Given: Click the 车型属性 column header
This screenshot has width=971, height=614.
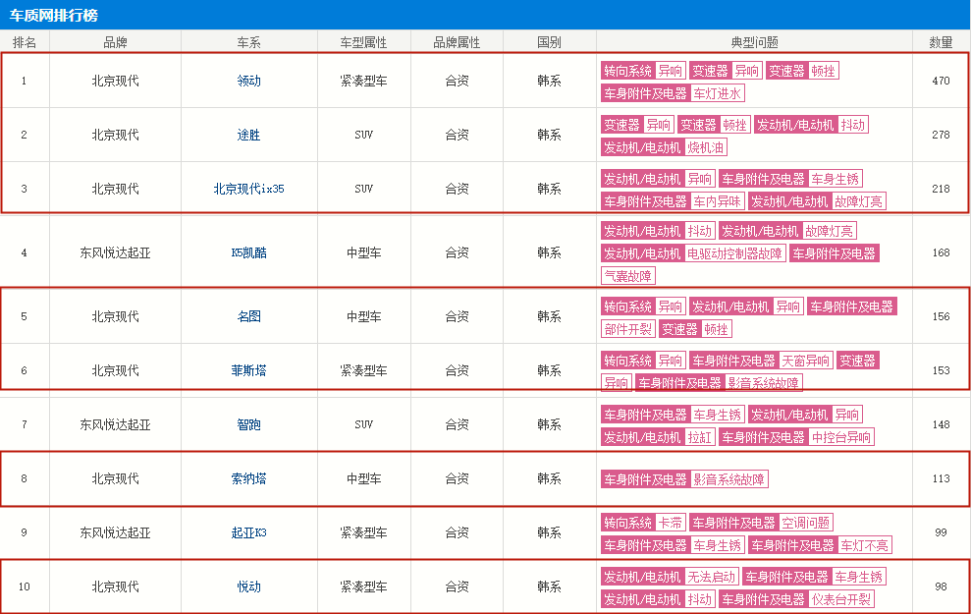Looking at the screenshot, I should [x=363, y=42].
